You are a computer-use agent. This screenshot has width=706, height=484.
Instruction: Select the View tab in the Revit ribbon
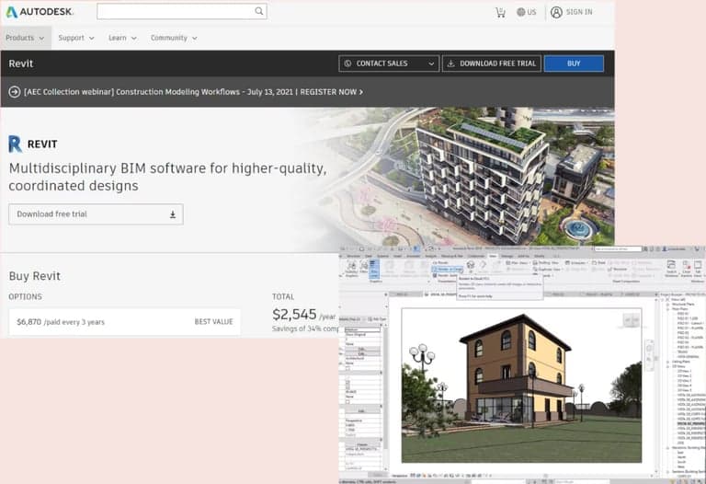[493, 256]
